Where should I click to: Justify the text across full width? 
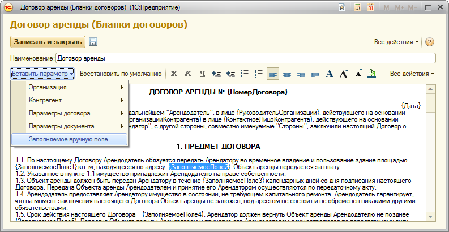(x=315, y=74)
